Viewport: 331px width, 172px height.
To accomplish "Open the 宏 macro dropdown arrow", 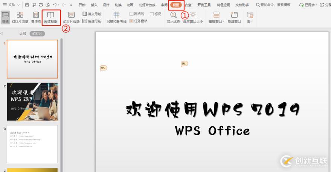I will (x=252, y=21).
